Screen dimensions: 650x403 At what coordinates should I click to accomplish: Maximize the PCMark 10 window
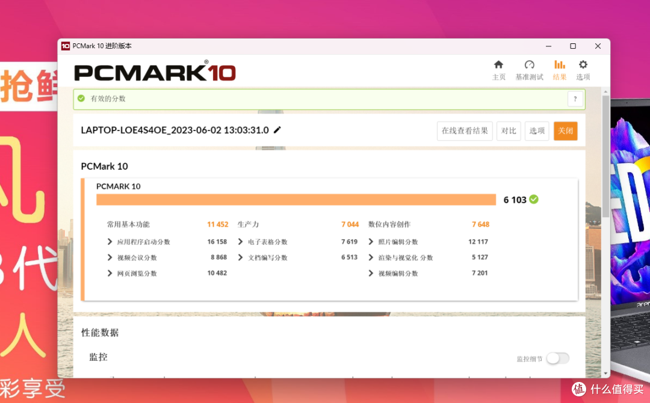click(573, 46)
